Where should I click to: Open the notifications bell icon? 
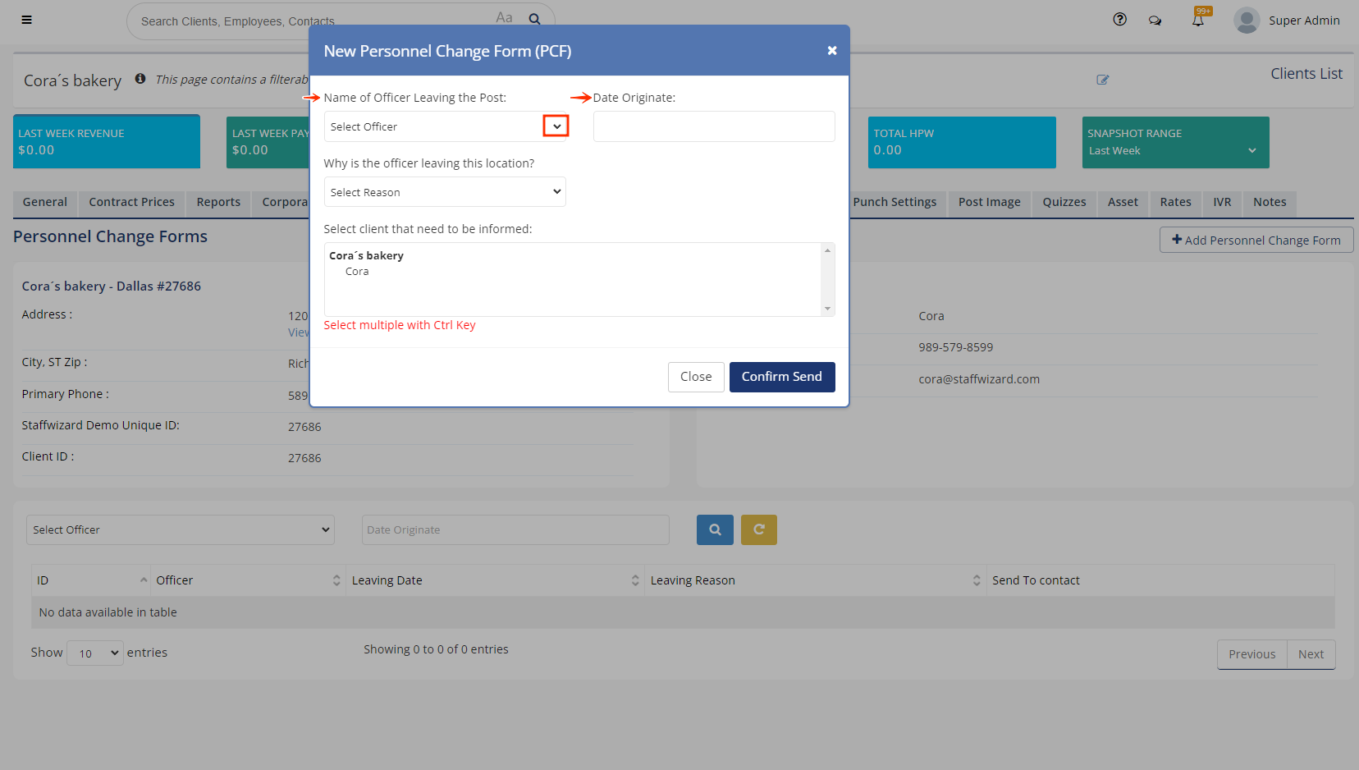(1198, 21)
